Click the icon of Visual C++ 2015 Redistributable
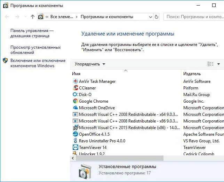224x182 pixels. click(75, 127)
